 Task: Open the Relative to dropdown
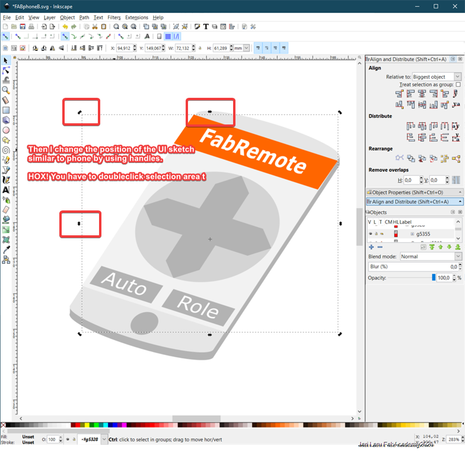pyautogui.click(x=437, y=77)
